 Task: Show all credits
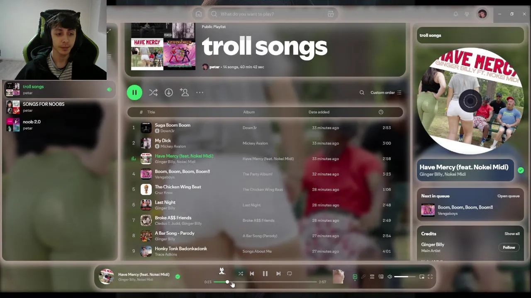click(x=512, y=234)
